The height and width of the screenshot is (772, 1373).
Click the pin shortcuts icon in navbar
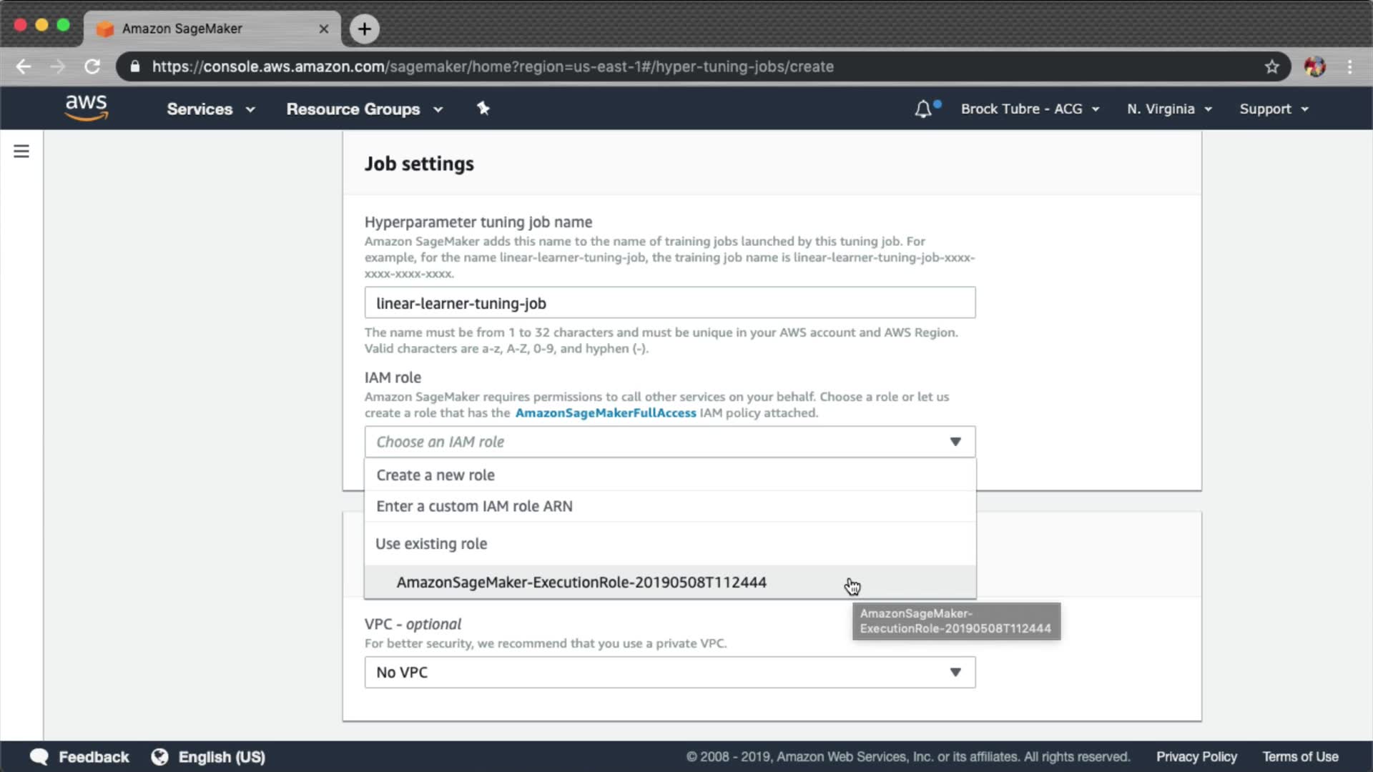coord(483,109)
